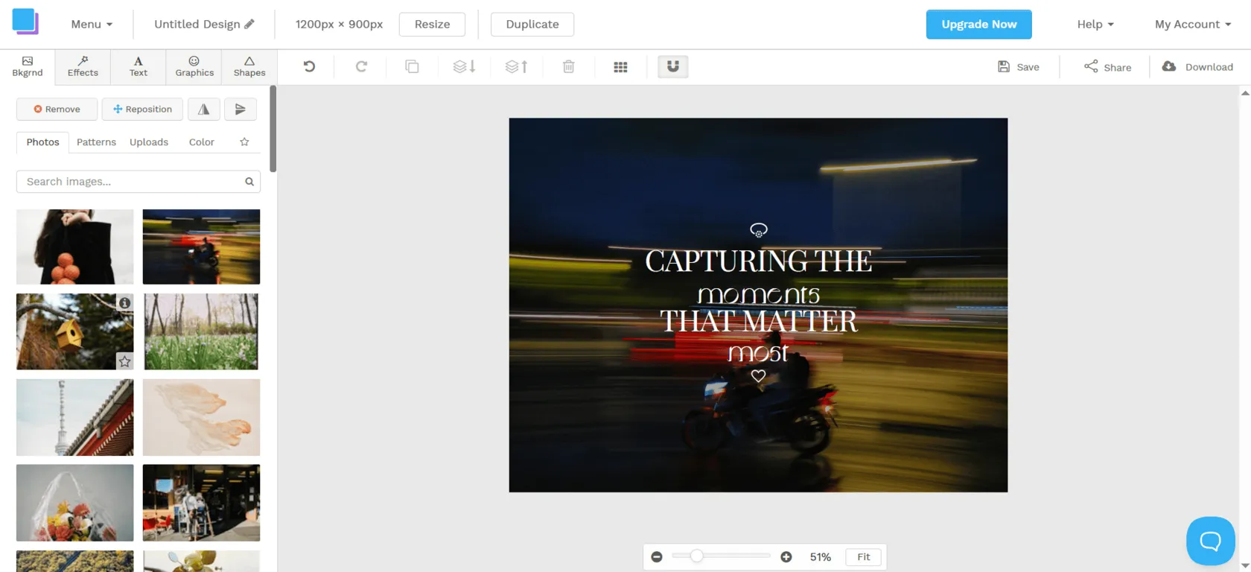
Task: Click the zoom slider handle
Action: (696, 556)
